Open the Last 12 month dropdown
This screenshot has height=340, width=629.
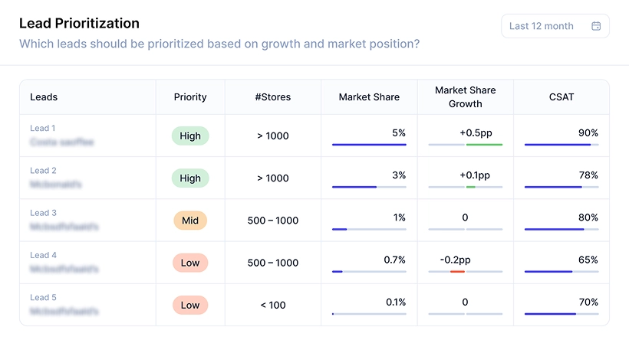tap(554, 26)
